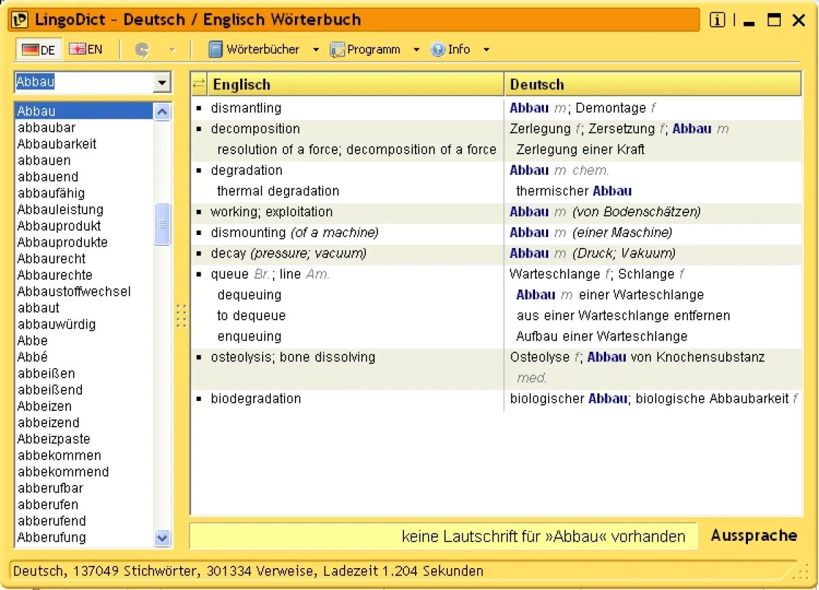819x590 pixels.
Task: Click the Info question mark icon
Action: [437, 50]
